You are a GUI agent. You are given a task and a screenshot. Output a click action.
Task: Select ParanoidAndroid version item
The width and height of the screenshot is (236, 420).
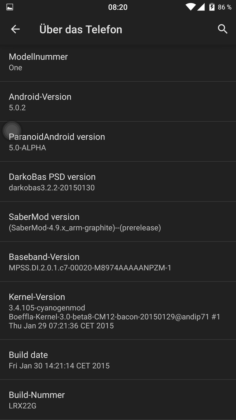[x=118, y=142]
